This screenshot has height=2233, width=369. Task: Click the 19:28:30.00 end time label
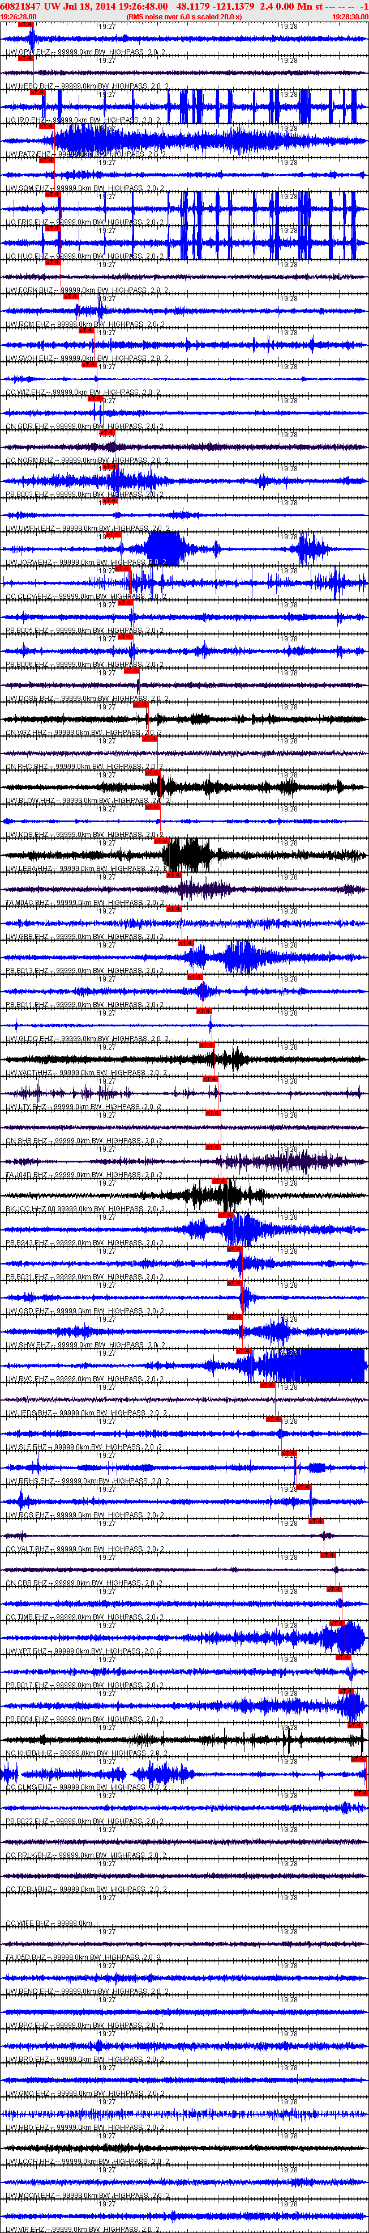[x=350, y=16]
